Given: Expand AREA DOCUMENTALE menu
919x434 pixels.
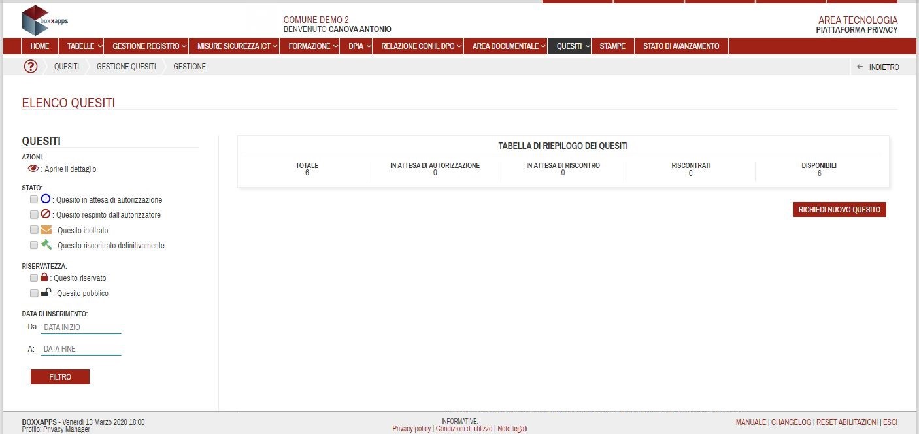Looking at the screenshot, I should (x=505, y=46).
